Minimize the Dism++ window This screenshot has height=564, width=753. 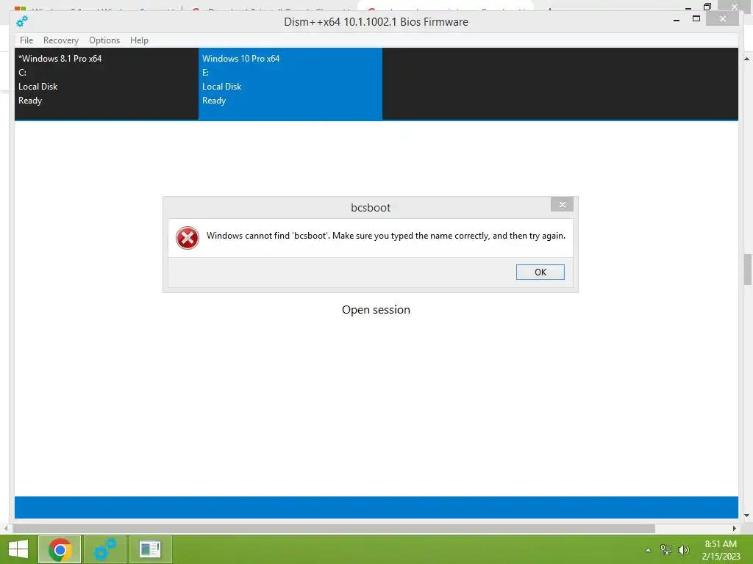tap(677, 20)
